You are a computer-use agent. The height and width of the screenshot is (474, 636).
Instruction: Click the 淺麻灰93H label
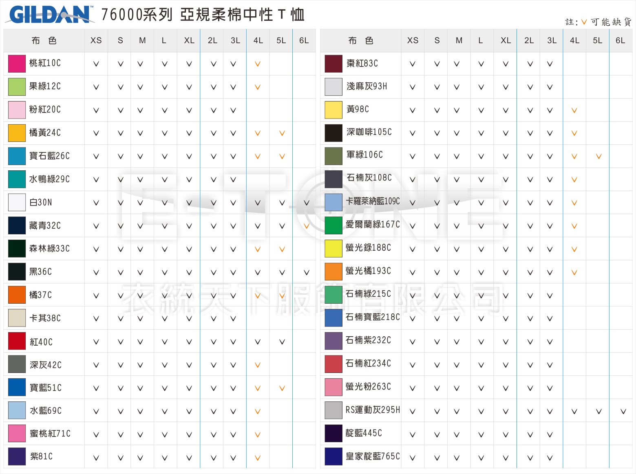pyautogui.click(x=367, y=86)
